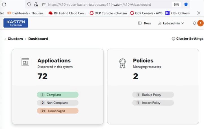Click the blue bookmark star icon
The image size is (204, 129).
coord(186,5)
